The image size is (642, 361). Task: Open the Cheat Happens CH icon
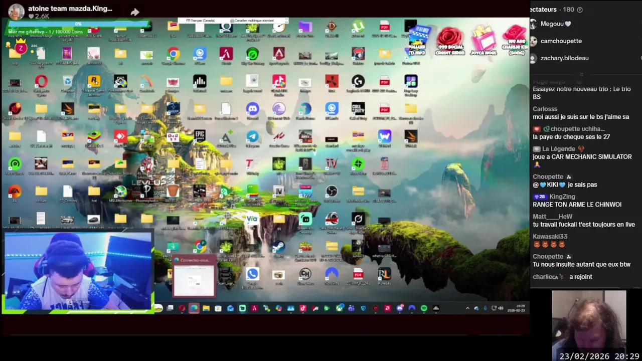(305, 274)
